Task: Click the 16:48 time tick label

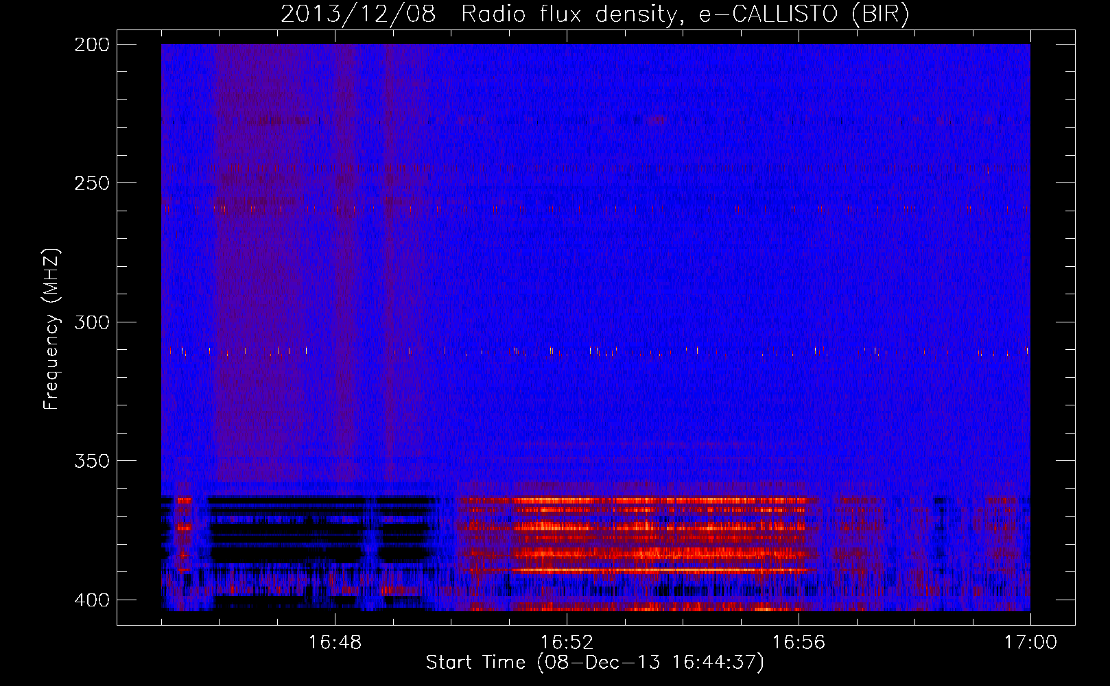Action: coord(335,643)
